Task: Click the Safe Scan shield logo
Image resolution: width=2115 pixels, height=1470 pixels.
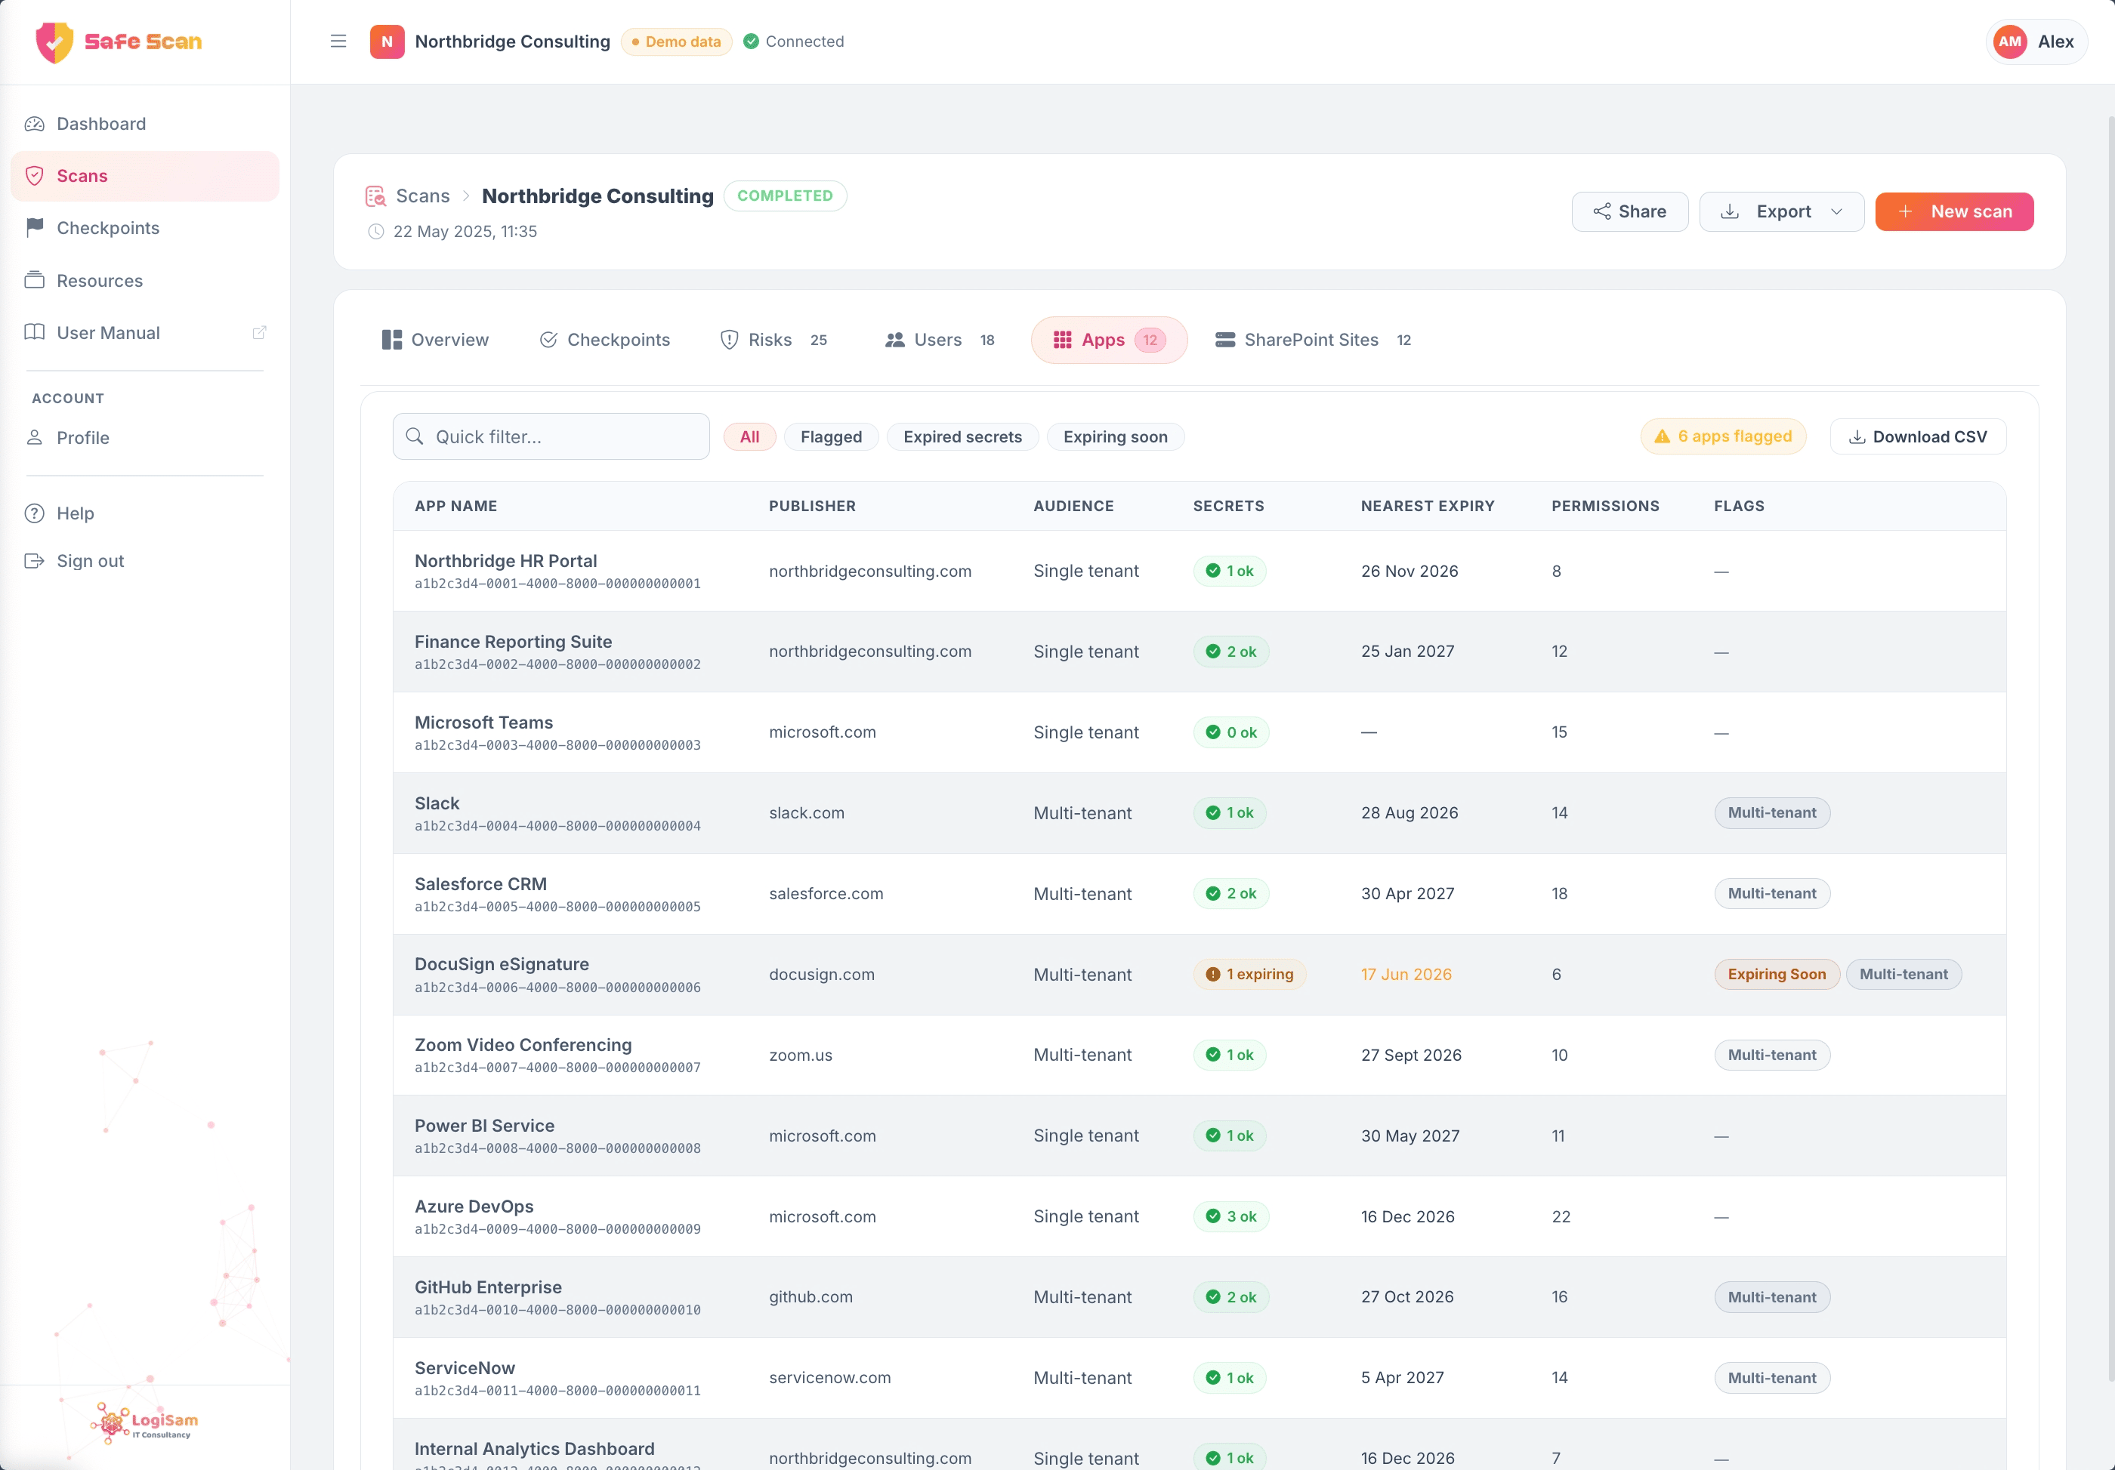Action: 54,42
